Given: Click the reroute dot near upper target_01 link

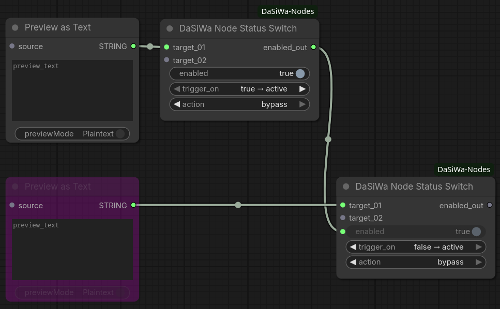Looking at the screenshot, I should pyautogui.click(x=150, y=47).
